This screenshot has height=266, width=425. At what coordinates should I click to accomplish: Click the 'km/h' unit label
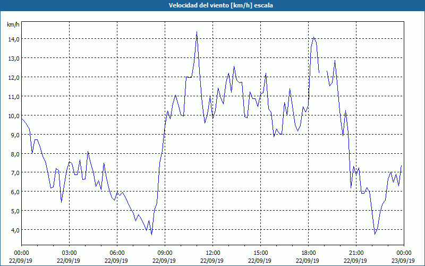pos(13,24)
